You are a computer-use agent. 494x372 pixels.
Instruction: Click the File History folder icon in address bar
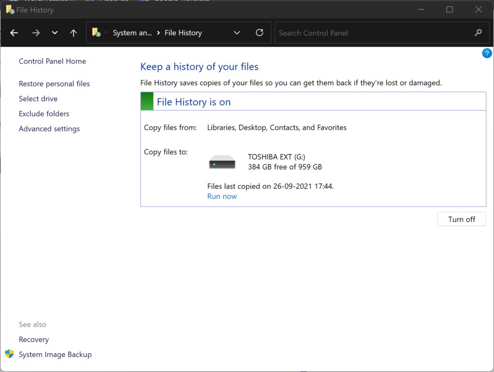coord(96,33)
